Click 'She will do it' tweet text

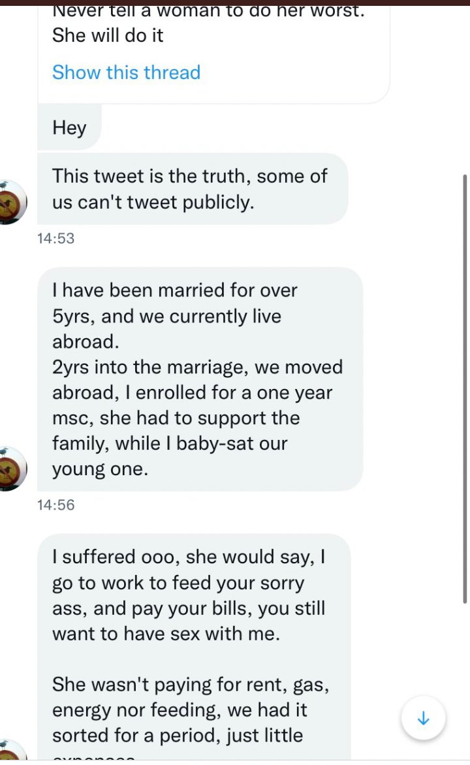pos(108,36)
